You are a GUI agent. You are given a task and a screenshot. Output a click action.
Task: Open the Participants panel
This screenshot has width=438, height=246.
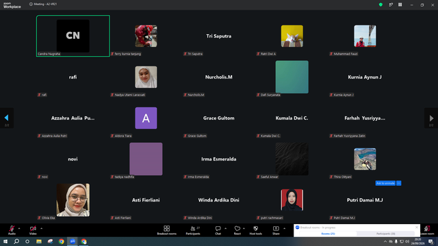point(193,230)
